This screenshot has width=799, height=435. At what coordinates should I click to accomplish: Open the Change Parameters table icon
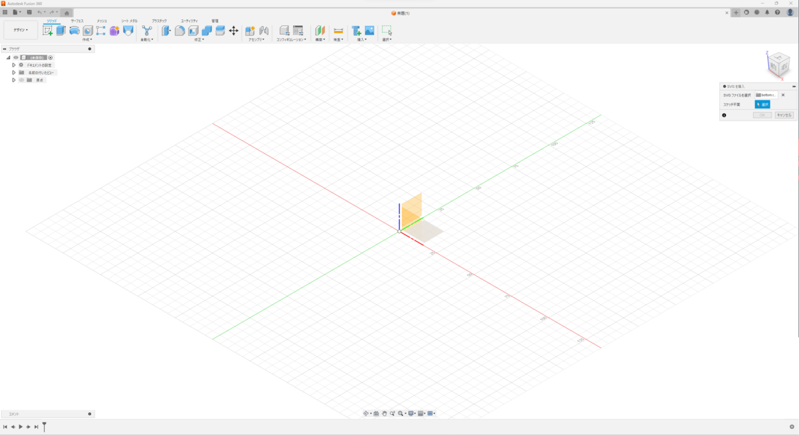coord(298,31)
